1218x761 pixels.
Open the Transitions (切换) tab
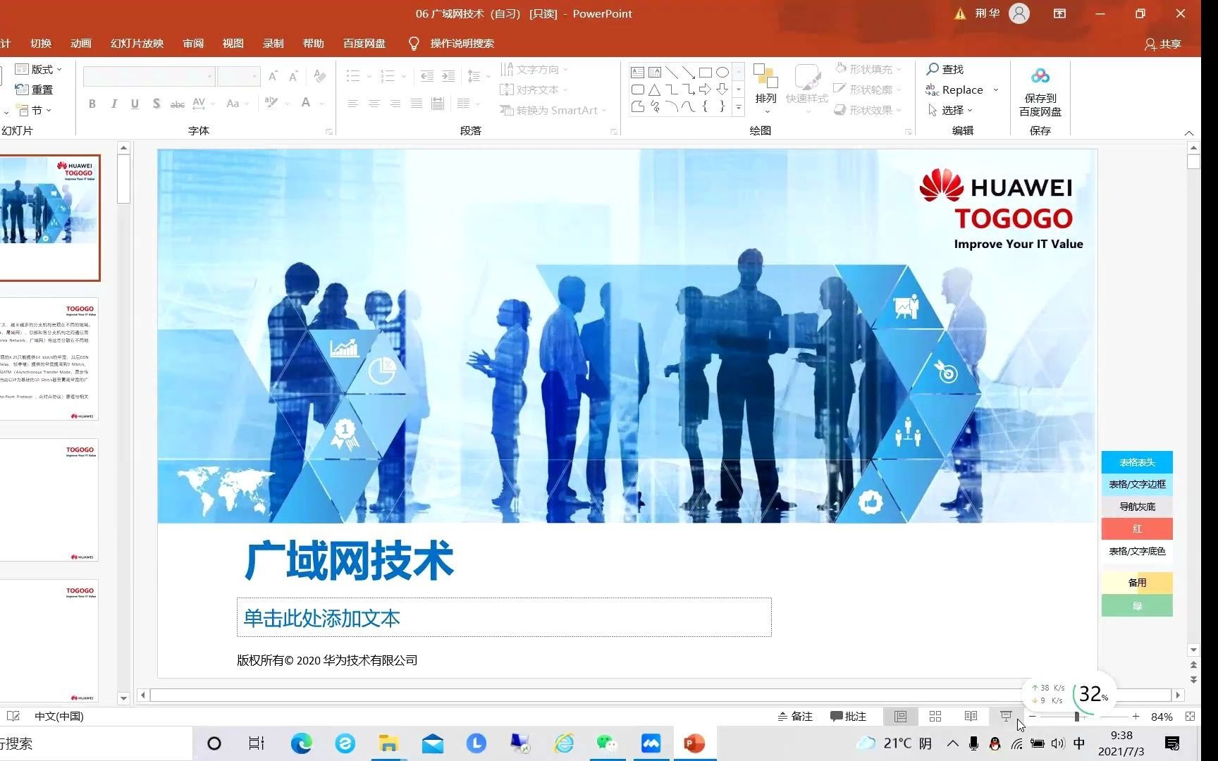coord(41,43)
